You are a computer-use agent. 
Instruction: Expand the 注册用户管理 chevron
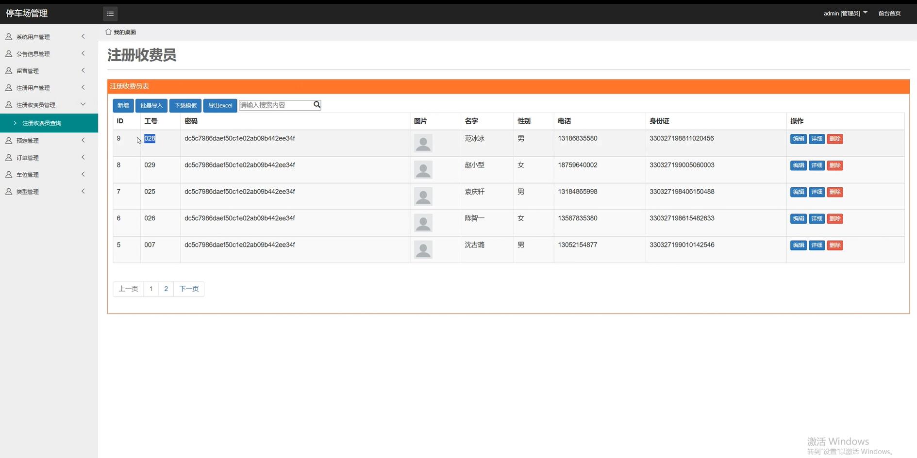tap(83, 87)
